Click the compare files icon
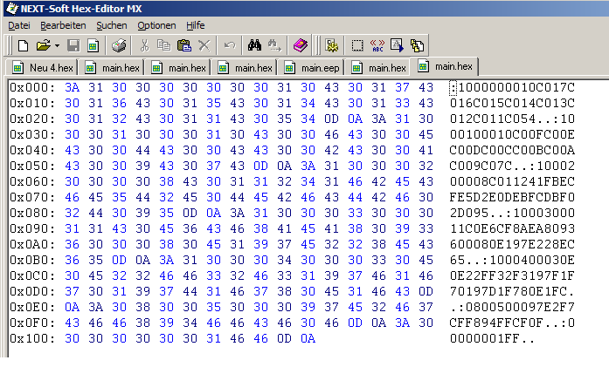The height and width of the screenshot is (367, 609). click(417, 45)
